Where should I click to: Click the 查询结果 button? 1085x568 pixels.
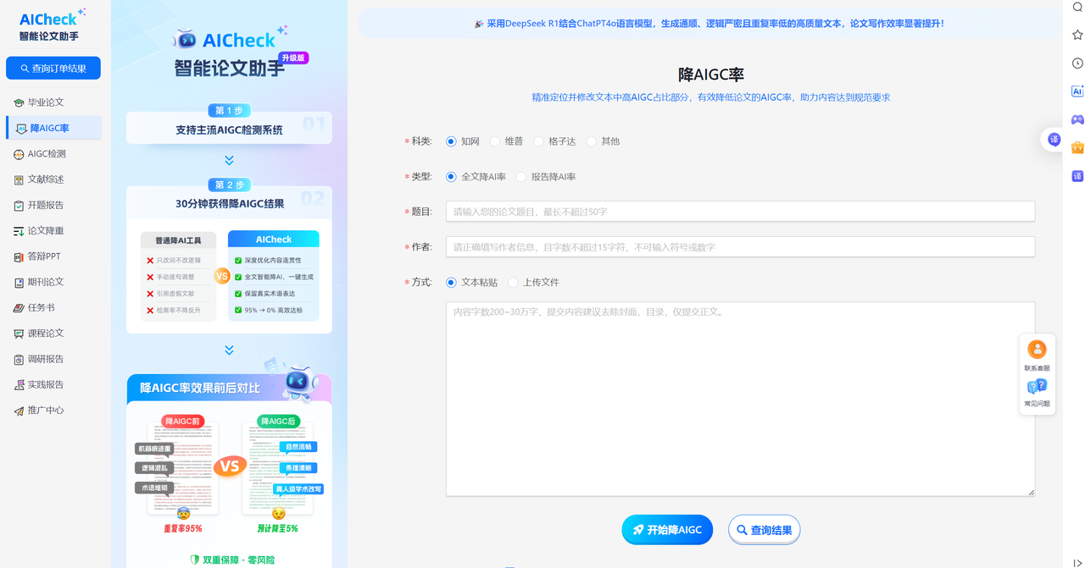pos(765,530)
